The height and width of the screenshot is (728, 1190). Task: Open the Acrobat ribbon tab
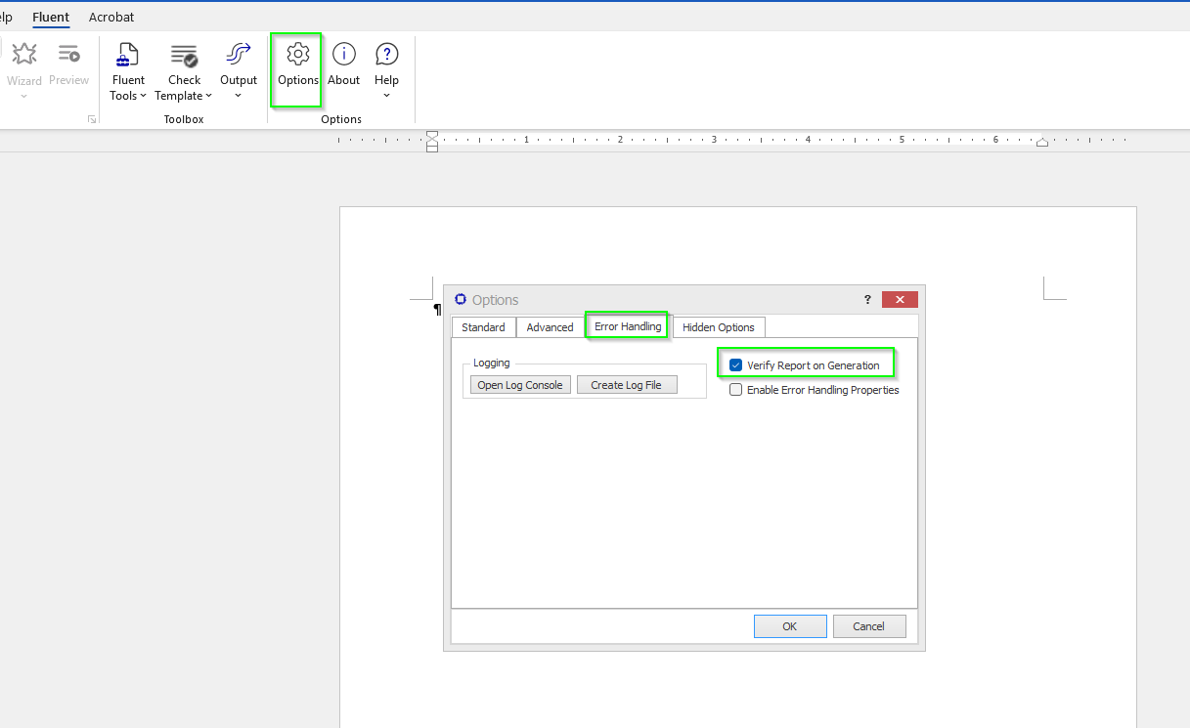(x=111, y=18)
